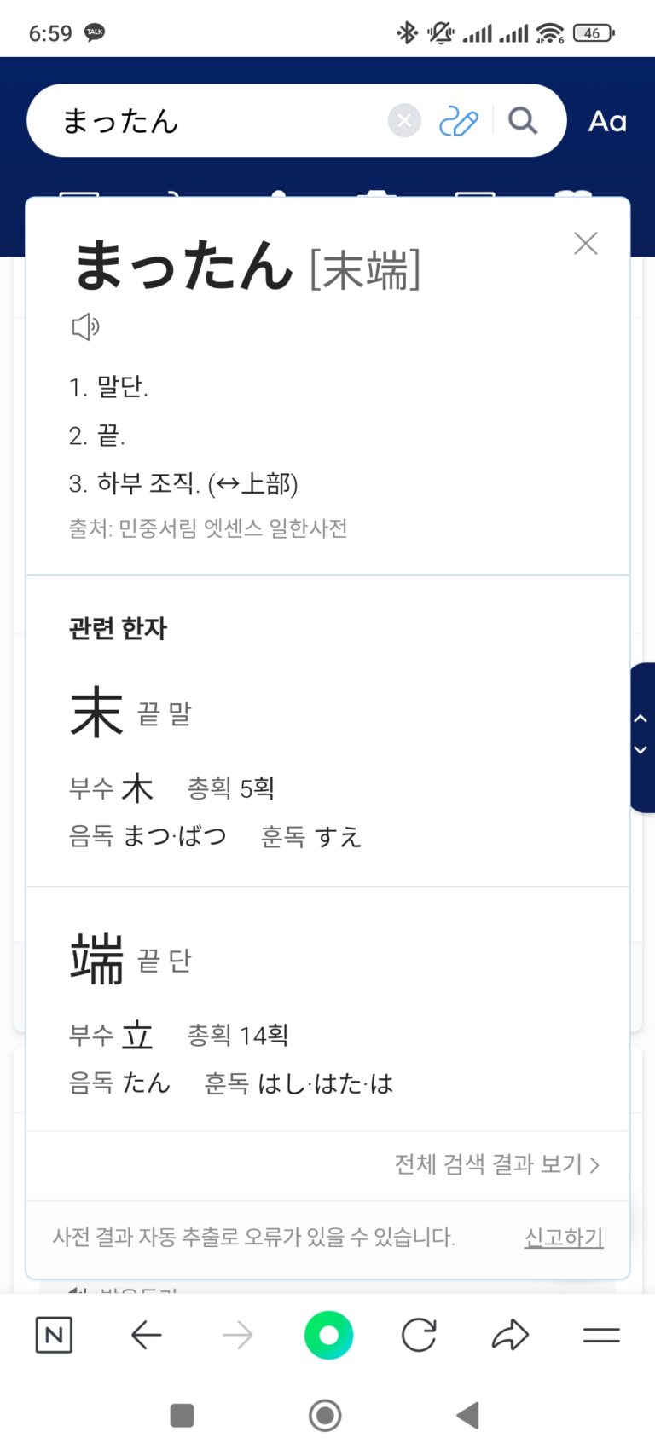
Task: Close the まったん definition popup
Action: point(585,244)
